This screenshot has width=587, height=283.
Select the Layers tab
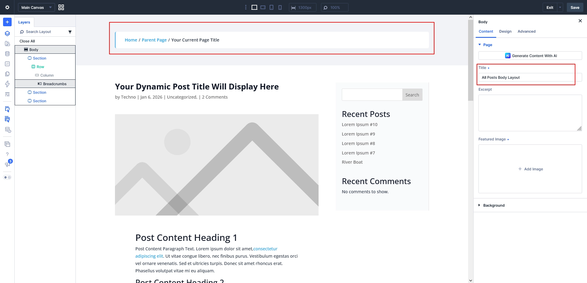coord(24,22)
